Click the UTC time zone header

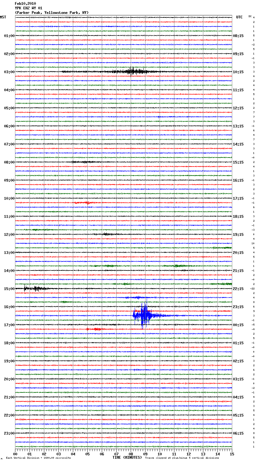(x=239, y=17)
